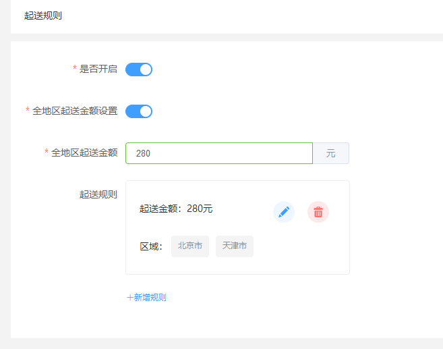Viewport: 443px width, 349px height.
Task: Click the blue pencil edit rule icon
Action: coord(284,212)
